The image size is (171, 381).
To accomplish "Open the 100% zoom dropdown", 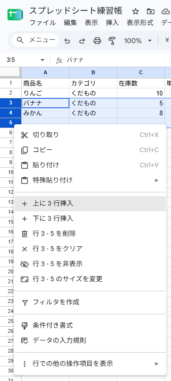I will coord(137,41).
